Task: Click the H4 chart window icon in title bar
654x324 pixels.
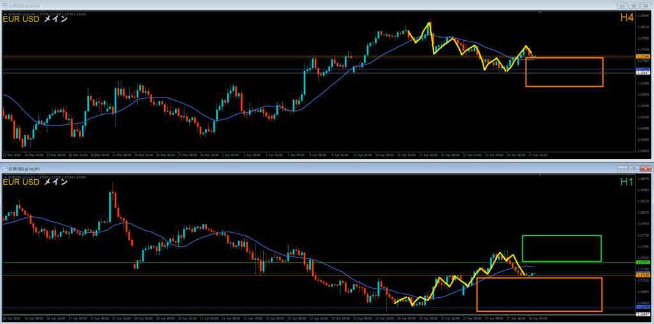Action: point(4,6)
